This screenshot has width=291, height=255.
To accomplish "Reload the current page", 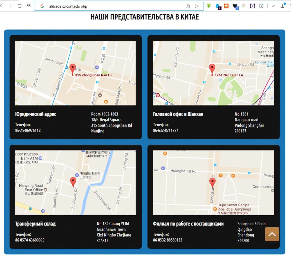I will (19, 6).
